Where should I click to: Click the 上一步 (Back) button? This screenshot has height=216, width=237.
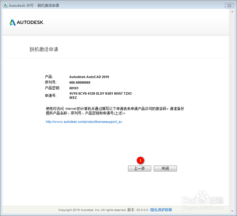click(140, 169)
